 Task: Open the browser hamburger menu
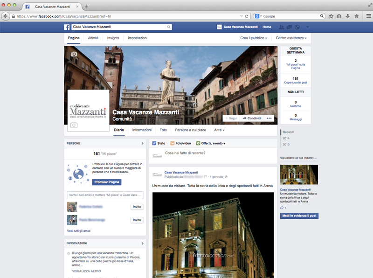click(368, 16)
